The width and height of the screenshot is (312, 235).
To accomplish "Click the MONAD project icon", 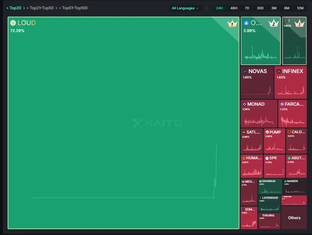I will tap(244, 104).
